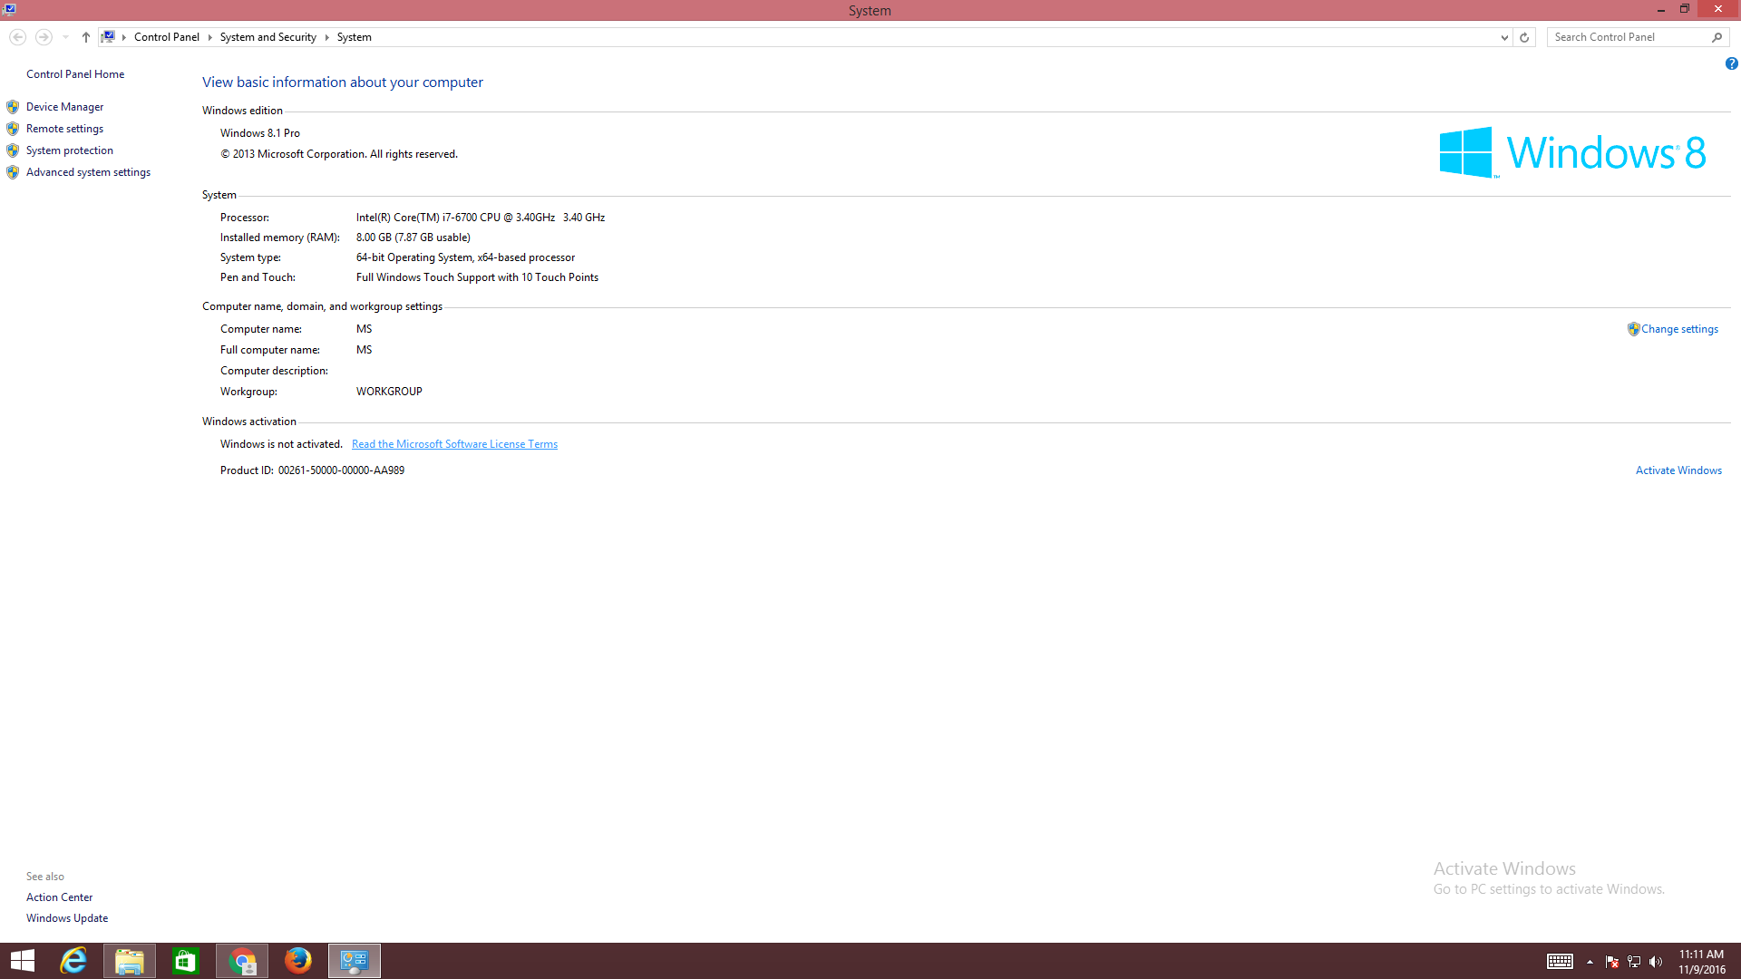Screen dimensions: 1741x979
Task: Click the search magnifier icon
Action: tap(1717, 37)
